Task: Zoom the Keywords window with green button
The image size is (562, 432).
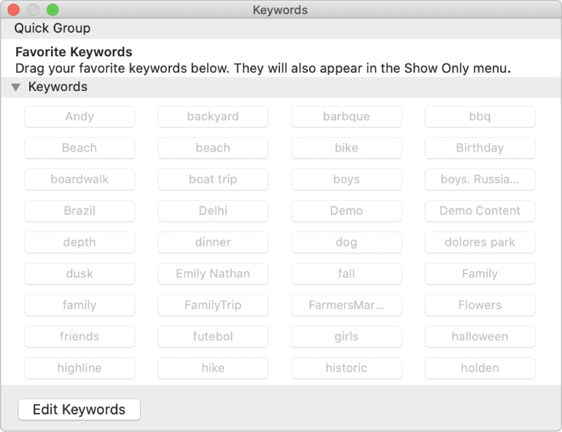Action: tap(53, 10)
